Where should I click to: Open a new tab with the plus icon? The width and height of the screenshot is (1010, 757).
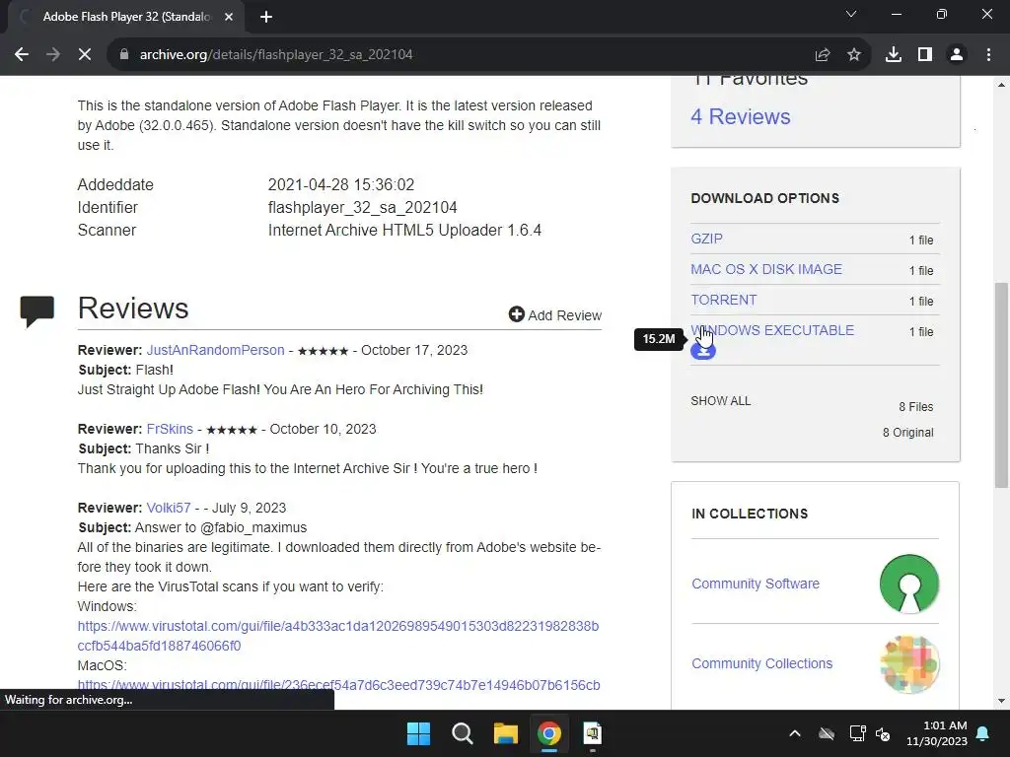click(266, 17)
